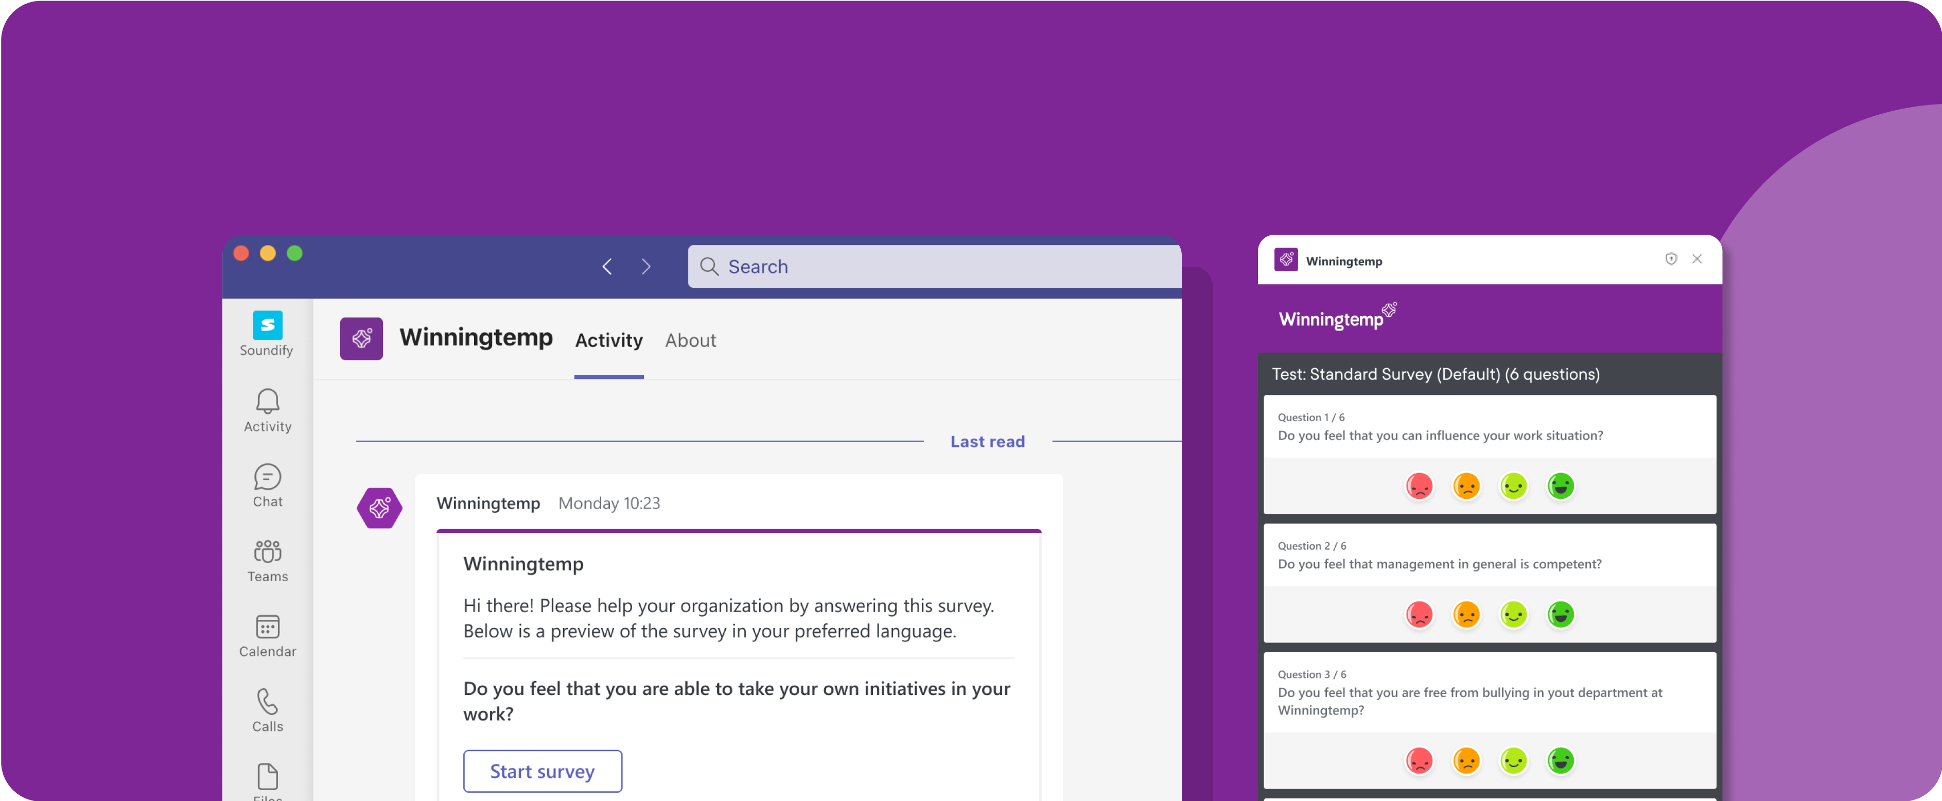Click the macOS red close dot
The height and width of the screenshot is (801, 1942).
241,253
